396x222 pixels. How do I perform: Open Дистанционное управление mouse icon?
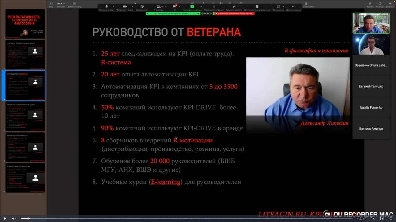pyautogui.click(x=257, y=6)
